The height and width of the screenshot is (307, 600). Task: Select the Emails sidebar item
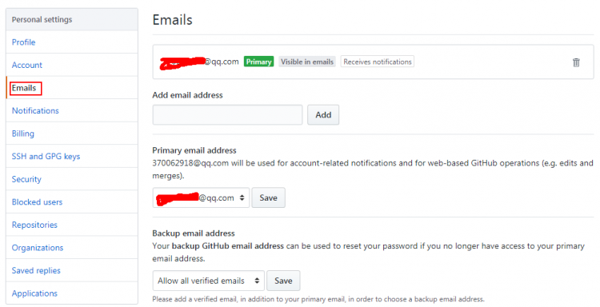tap(24, 88)
